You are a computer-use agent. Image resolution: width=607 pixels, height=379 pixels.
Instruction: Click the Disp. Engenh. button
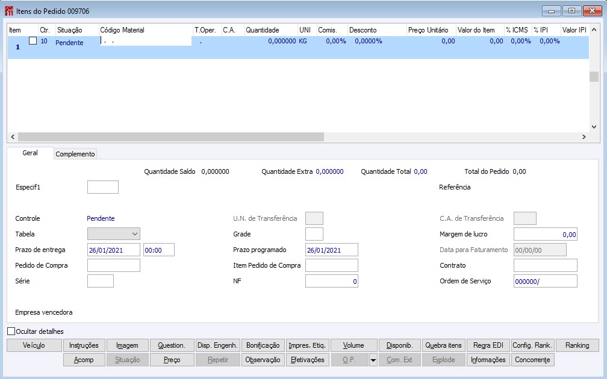(217, 345)
